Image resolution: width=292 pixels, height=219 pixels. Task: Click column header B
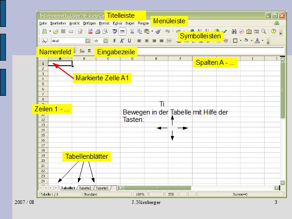pyautogui.click(x=84, y=58)
